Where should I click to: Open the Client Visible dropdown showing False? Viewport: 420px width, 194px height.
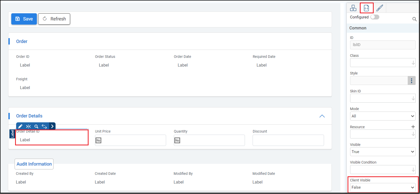(x=383, y=187)
